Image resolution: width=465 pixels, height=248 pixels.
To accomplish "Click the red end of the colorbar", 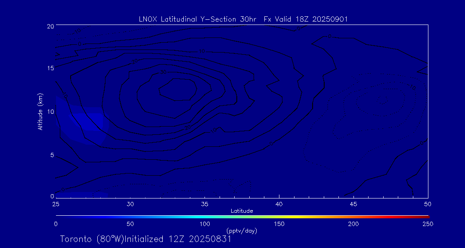I will point(424,216).
